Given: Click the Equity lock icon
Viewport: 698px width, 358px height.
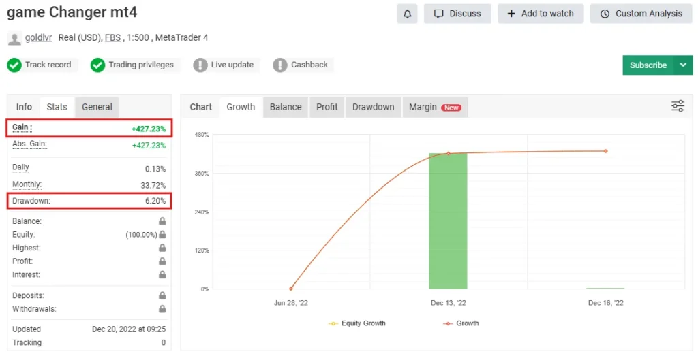Looking at the screenshot, I should 162,234.
